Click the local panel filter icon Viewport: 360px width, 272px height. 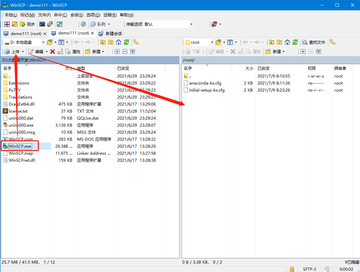click(61, 42)
